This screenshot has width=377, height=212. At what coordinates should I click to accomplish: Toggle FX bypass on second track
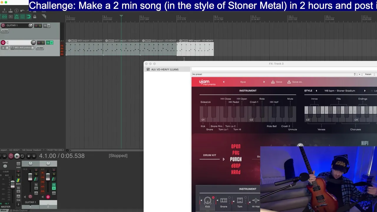click(x=52, y=43)
